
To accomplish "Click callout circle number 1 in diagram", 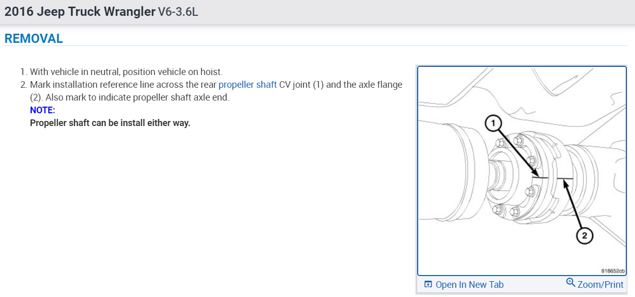I will click(x=492, y=122).
